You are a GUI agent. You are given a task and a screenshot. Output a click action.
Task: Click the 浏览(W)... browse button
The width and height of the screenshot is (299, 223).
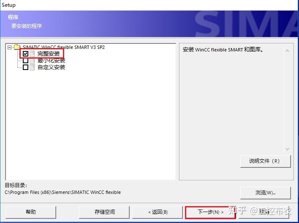[266, 193]
